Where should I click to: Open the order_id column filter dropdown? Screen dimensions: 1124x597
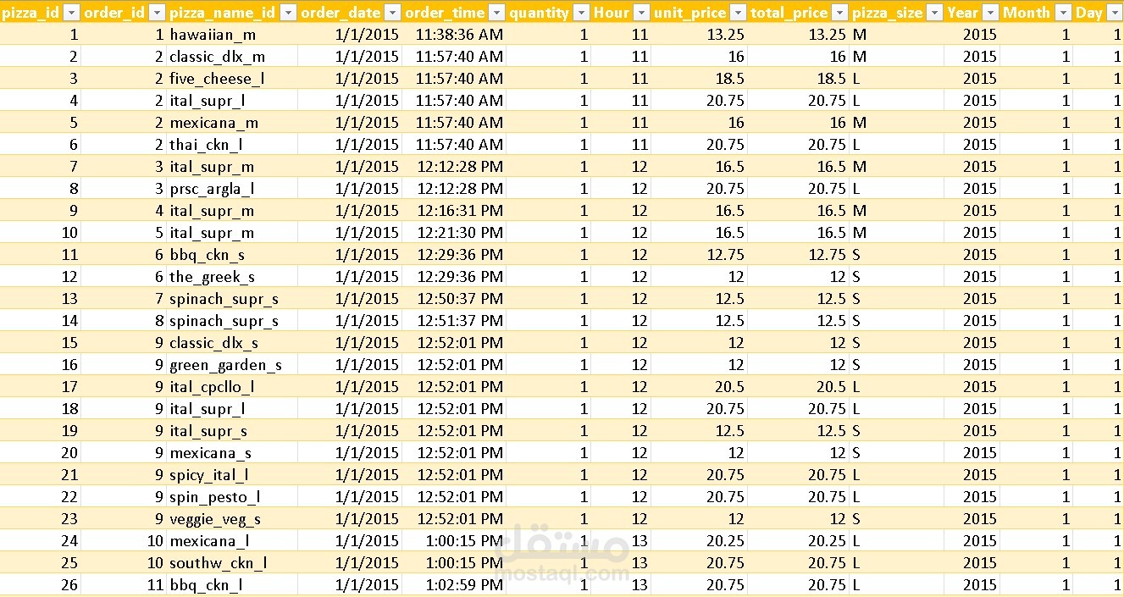point(157,13)
